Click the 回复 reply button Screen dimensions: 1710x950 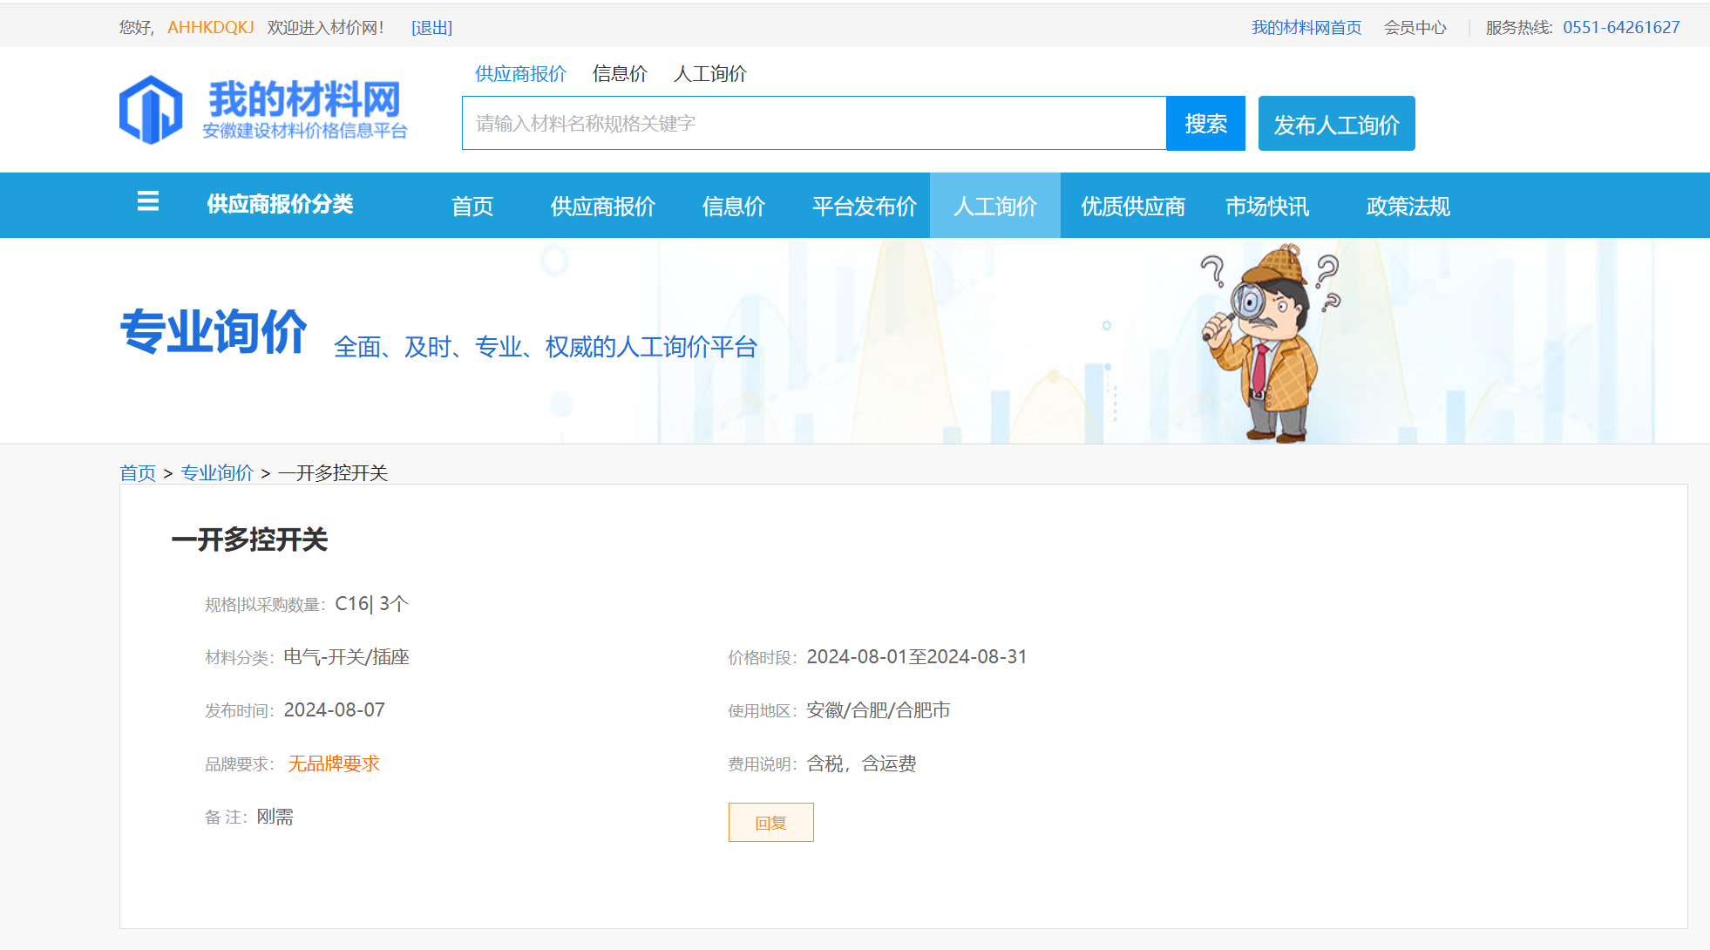tap(770, 823)
